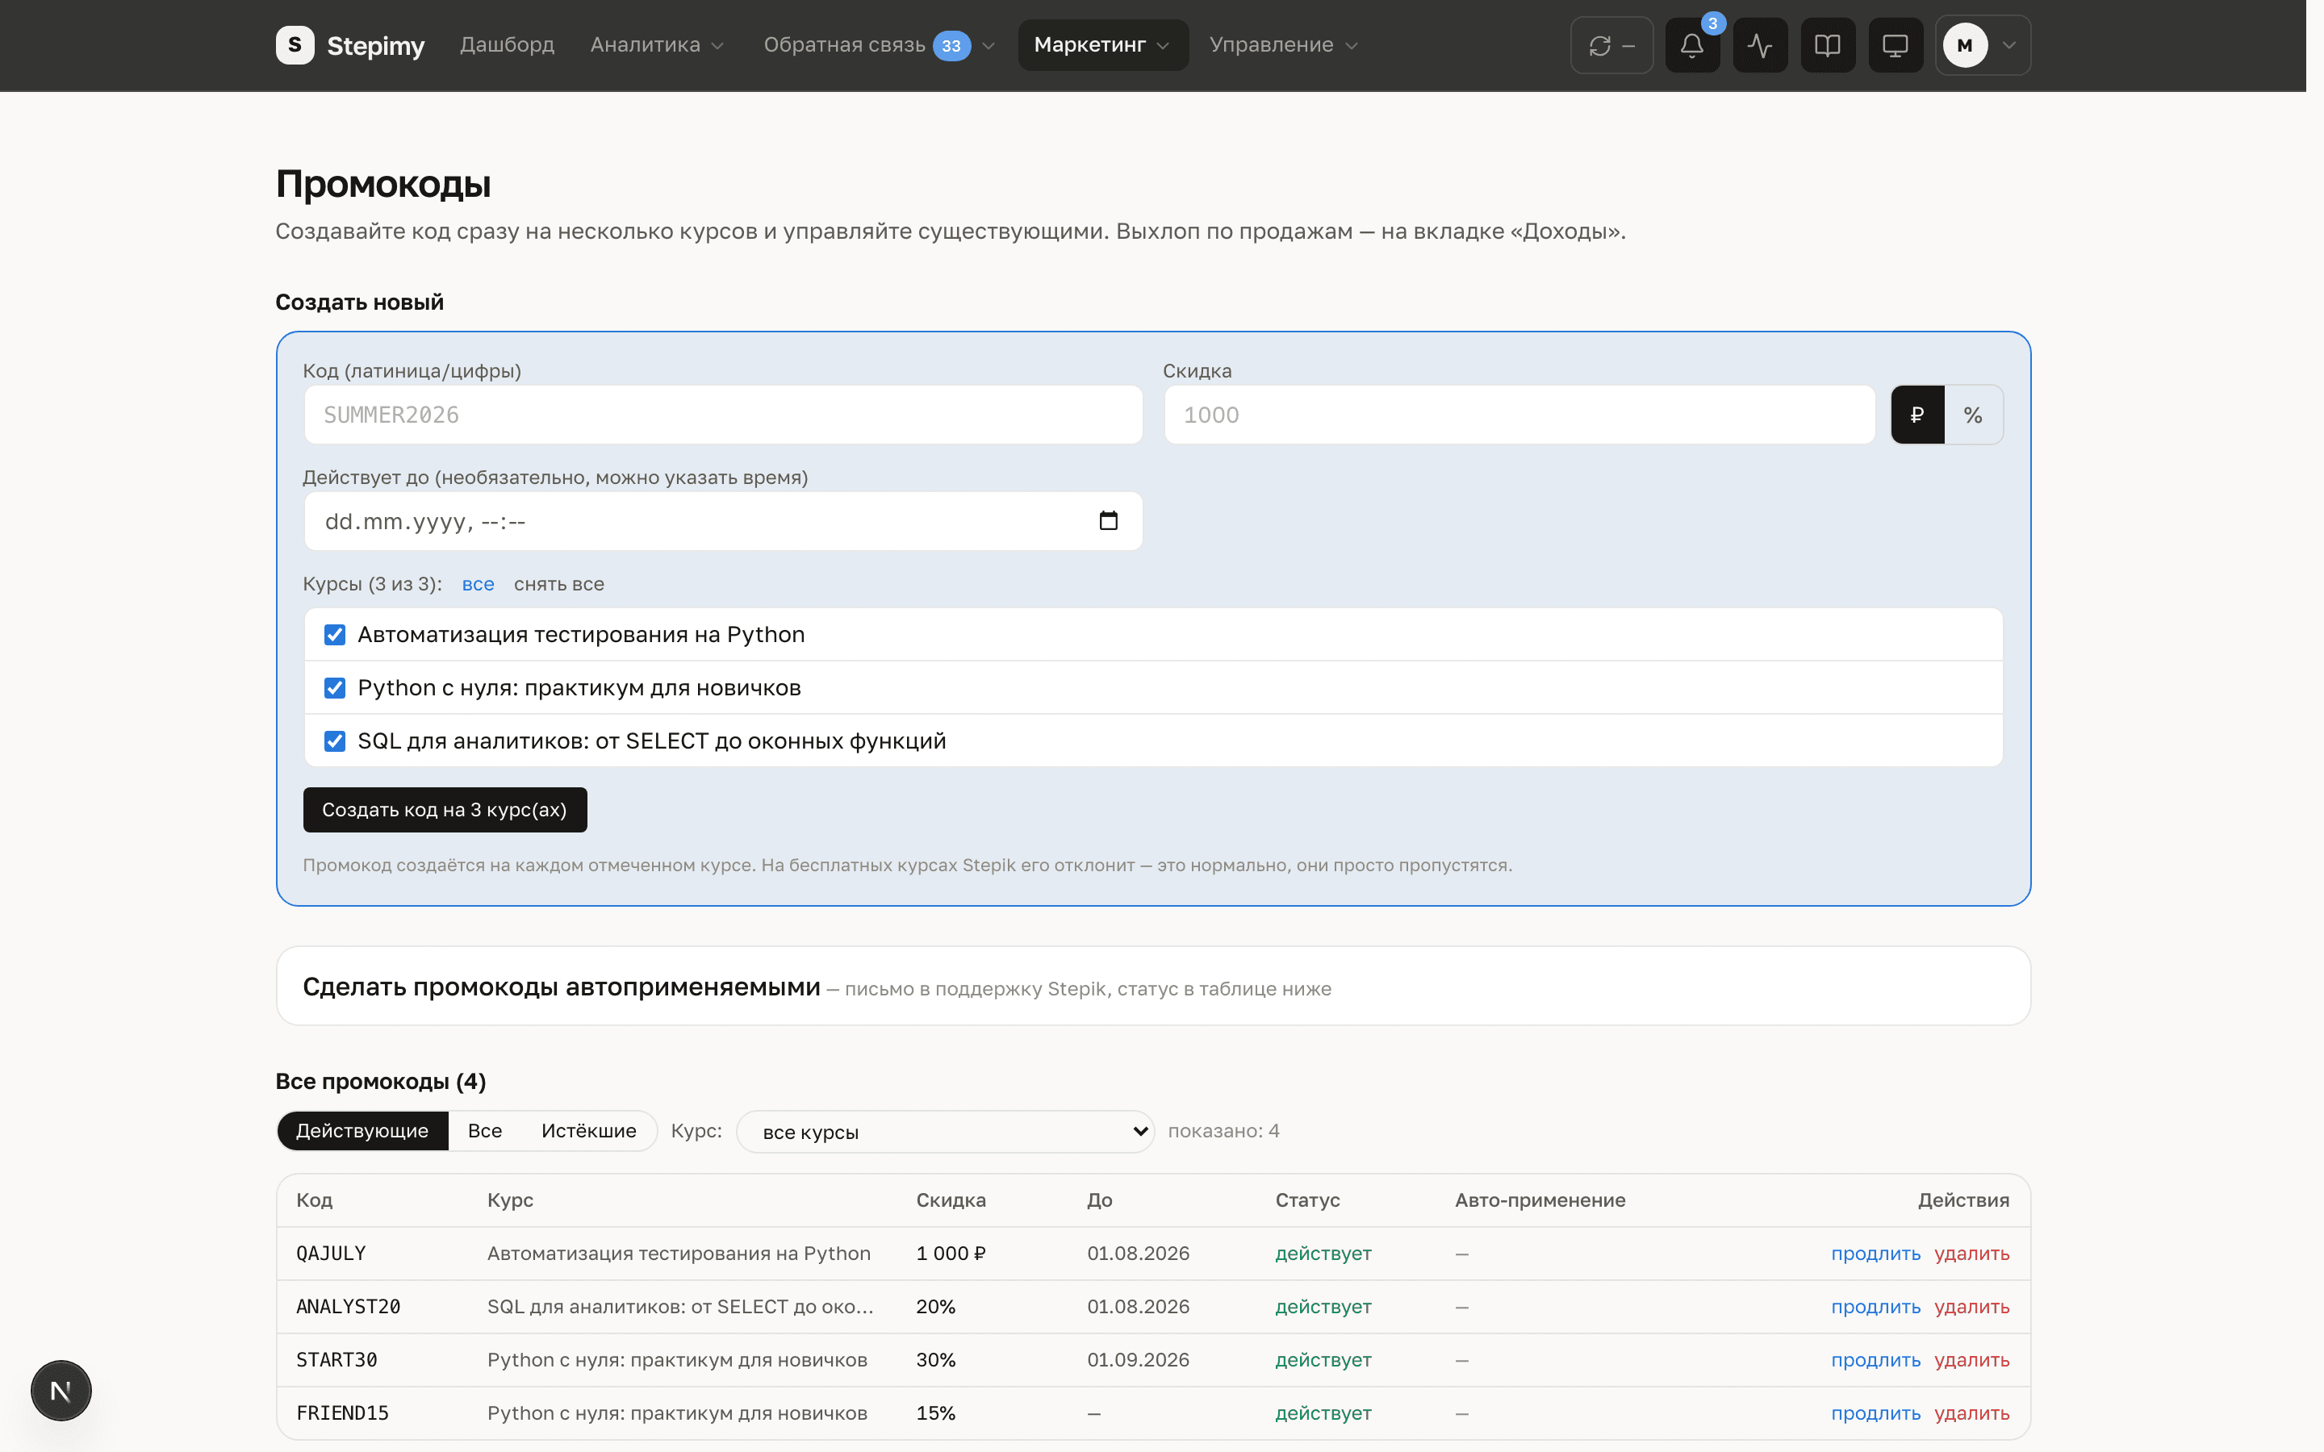Image resolution: width=2324 pixels, height=1452 pixels.
Task: Click the round N badge in corner
Action: pos(61,1390)
